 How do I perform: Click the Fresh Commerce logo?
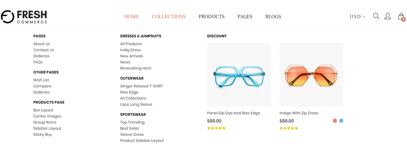click(x=24, y=17)
